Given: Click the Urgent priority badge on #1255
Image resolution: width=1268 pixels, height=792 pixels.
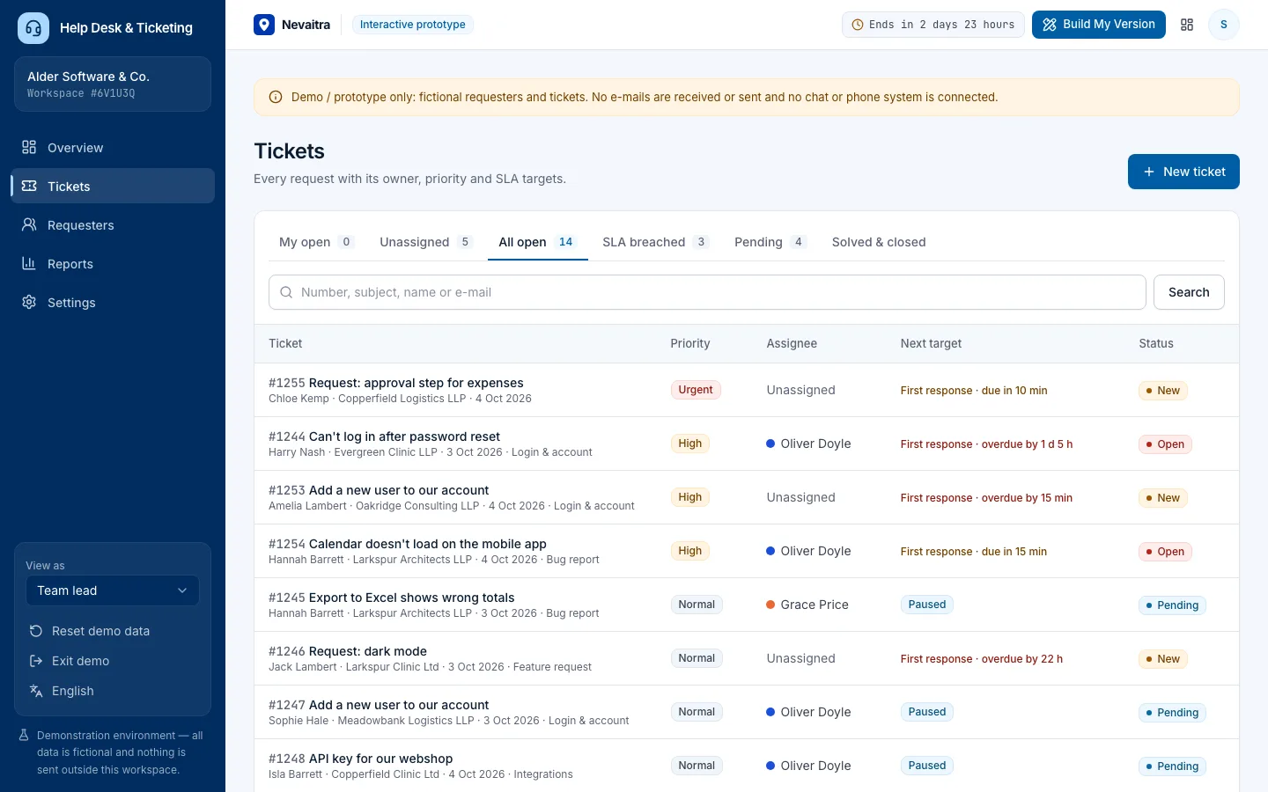Looking at the screenshot, I should [696, 390].
